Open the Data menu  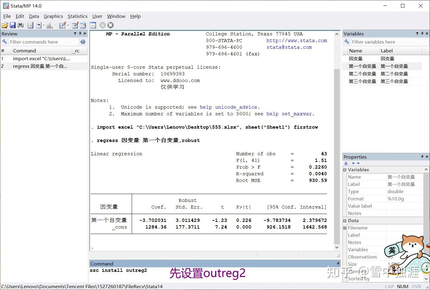coord(34,16)
